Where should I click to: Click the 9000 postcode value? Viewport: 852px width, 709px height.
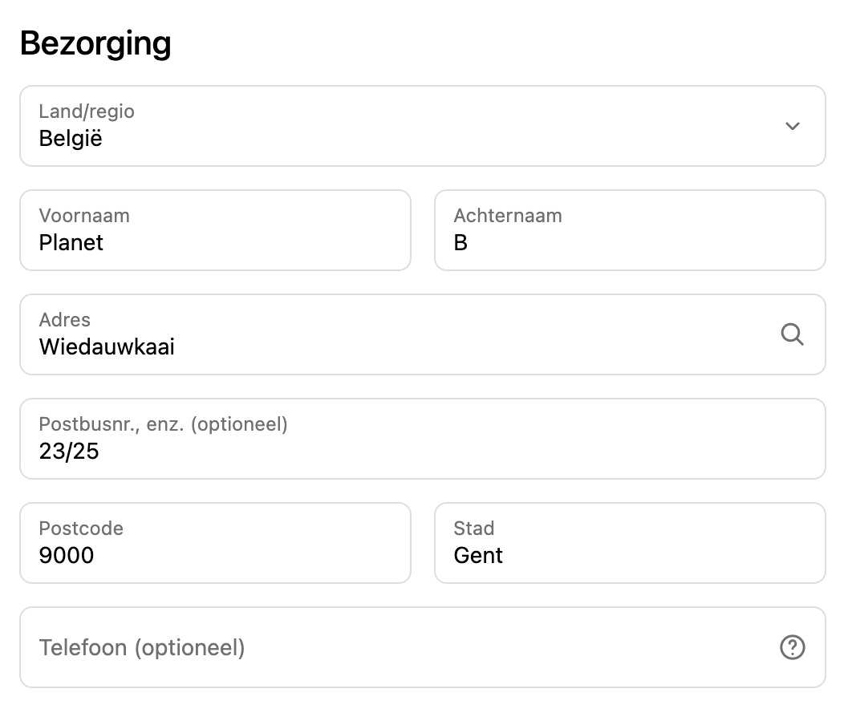[67, 556]
